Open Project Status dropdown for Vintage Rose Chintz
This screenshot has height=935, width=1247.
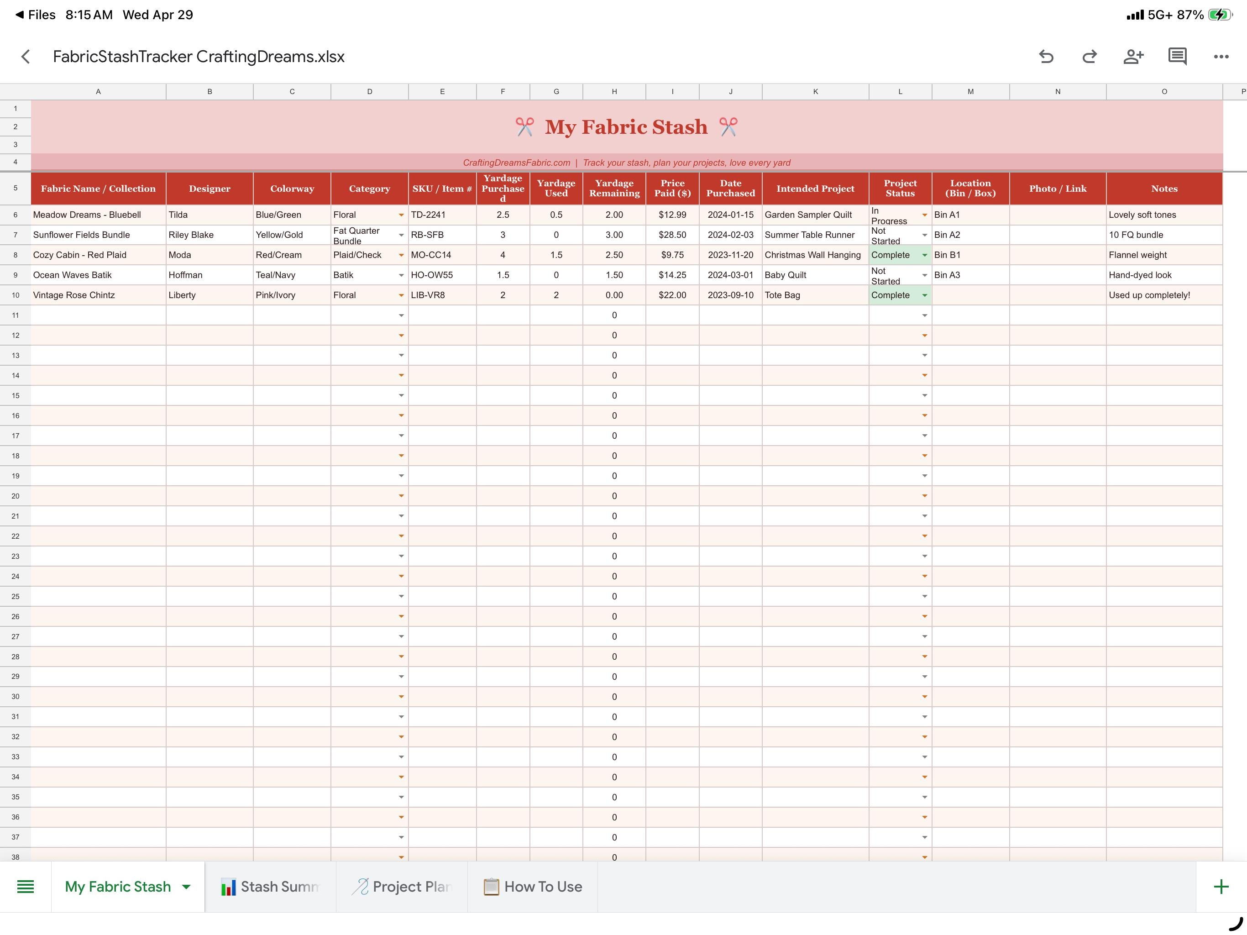coord(925,295)
